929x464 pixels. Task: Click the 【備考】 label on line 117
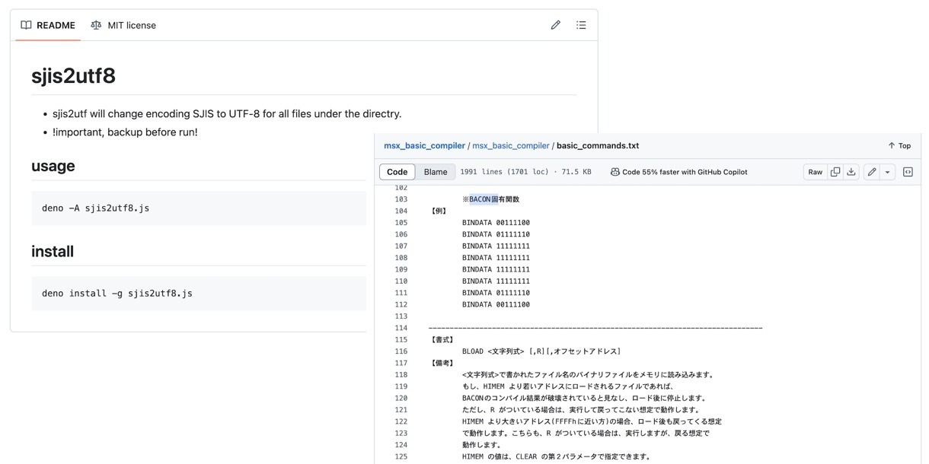442,363
